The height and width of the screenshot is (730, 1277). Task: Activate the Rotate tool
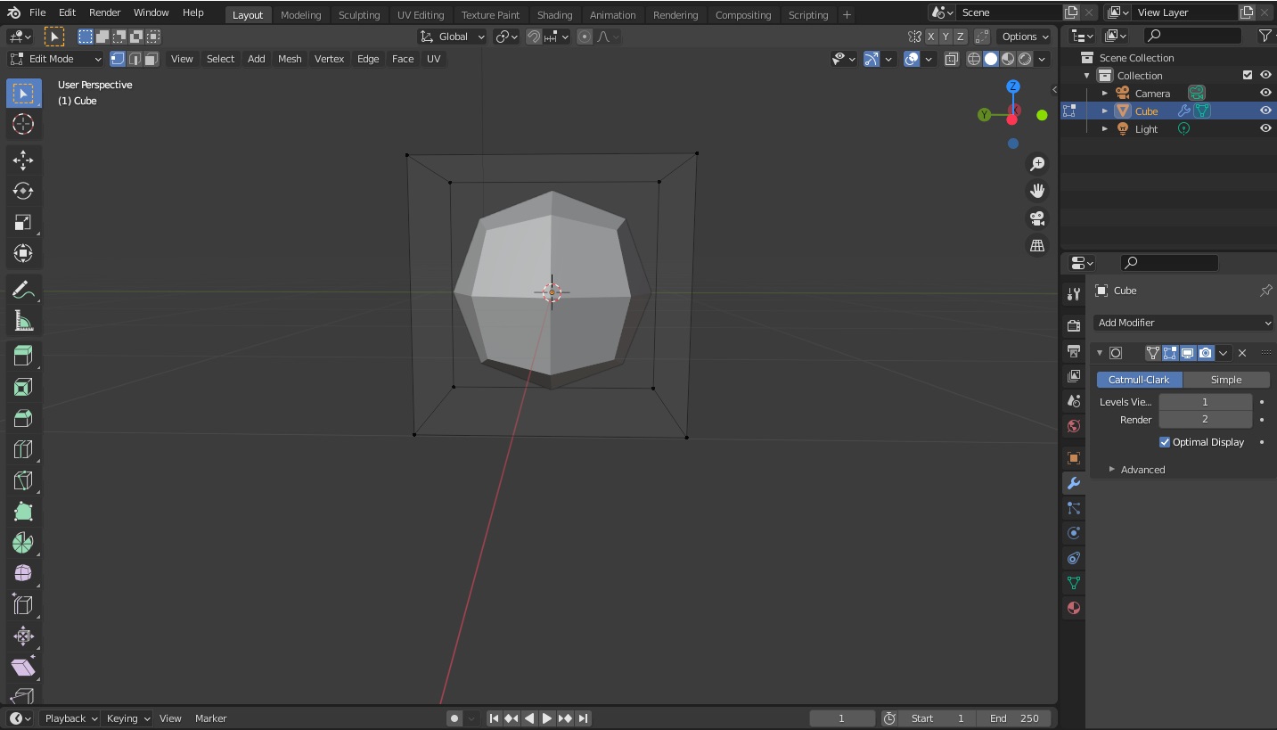(23, 192)
